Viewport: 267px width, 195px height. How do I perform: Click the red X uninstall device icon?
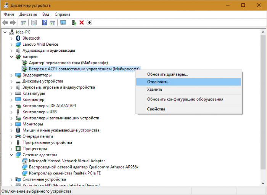point(81,23)
